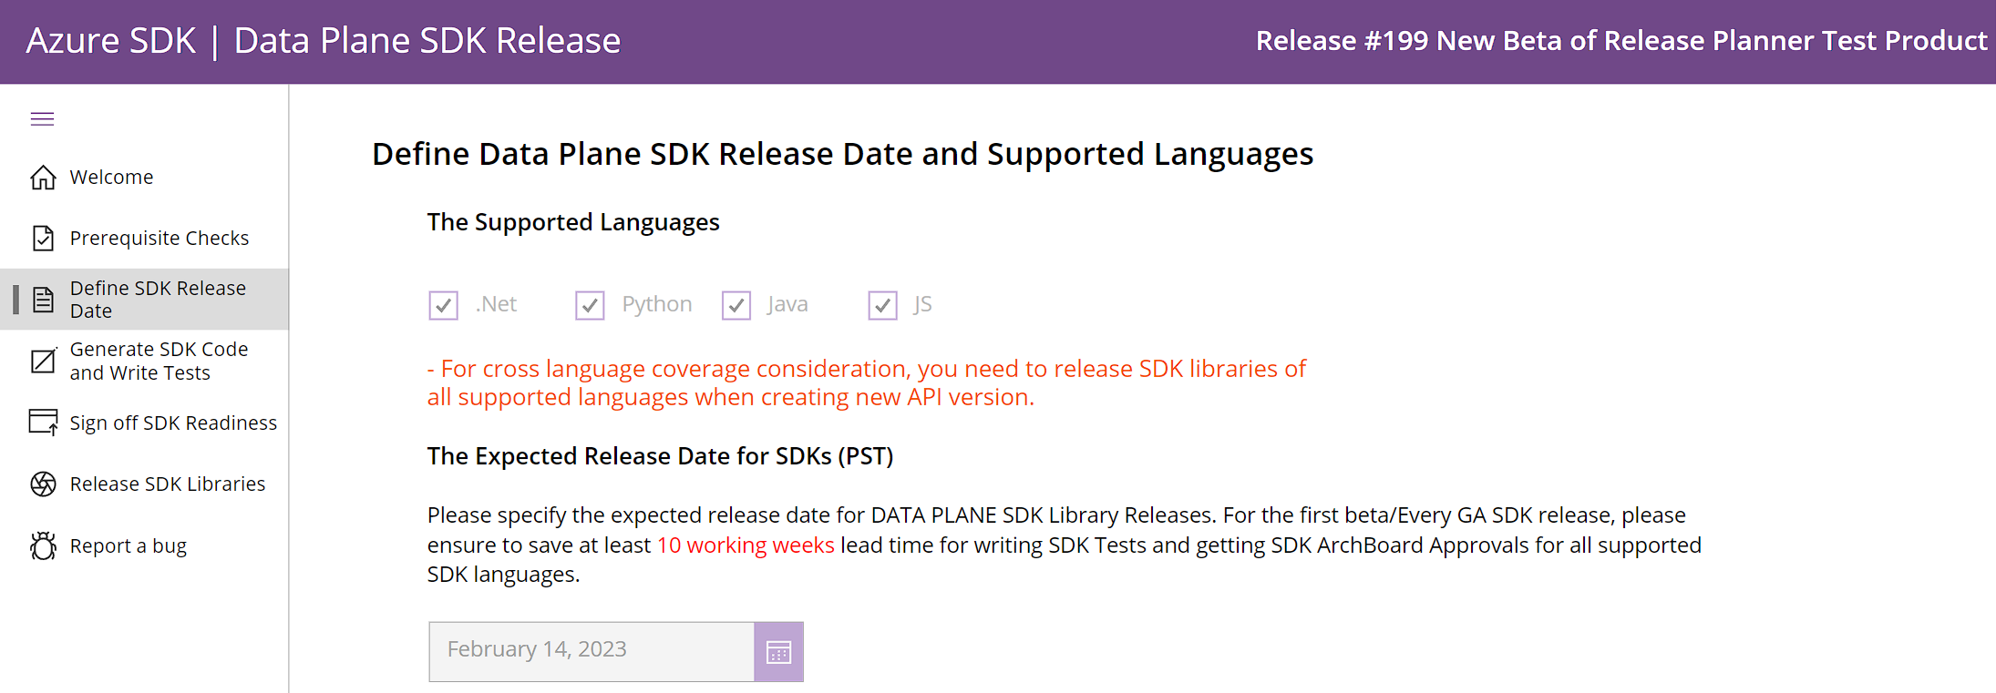The height and width of the screenshot is (693, 1996).
Task: Open the Welcome page from the sidebar
Action: point(111,177)
